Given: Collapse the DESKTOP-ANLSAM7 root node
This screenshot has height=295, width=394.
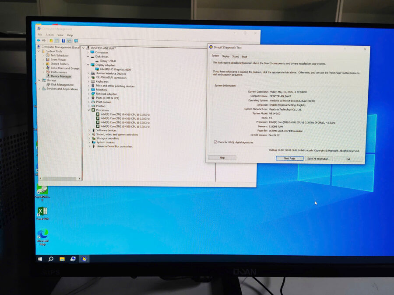Looking at the screenshot, I should click(x=84, y=48).
